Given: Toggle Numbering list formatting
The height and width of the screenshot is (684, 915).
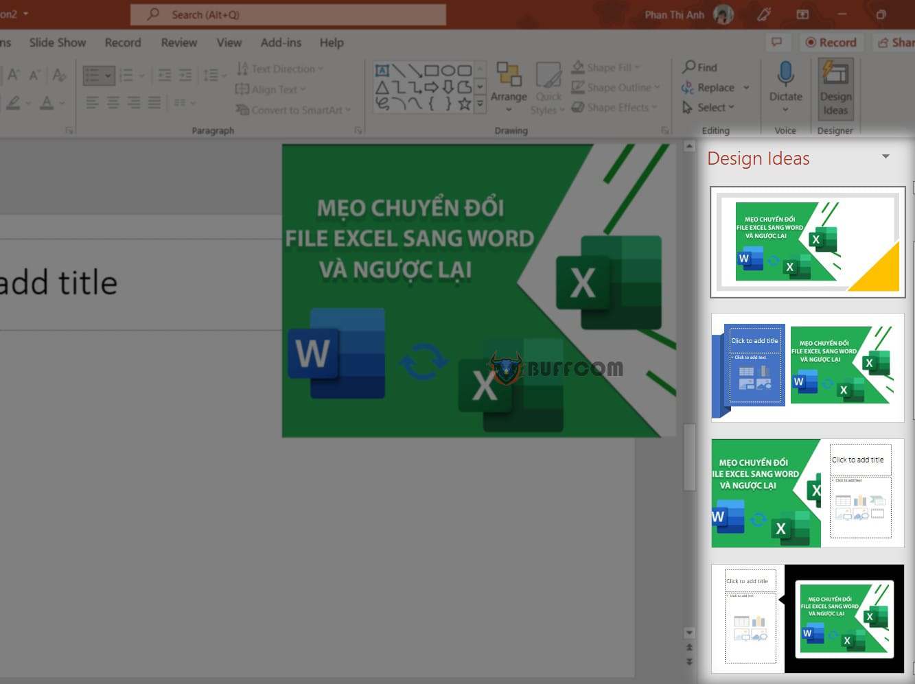Looking at the screenshot, I should (x=126, y=75).
